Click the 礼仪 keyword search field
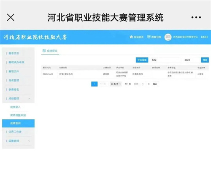The image size is (211, 173). click(x=165, y=60)
